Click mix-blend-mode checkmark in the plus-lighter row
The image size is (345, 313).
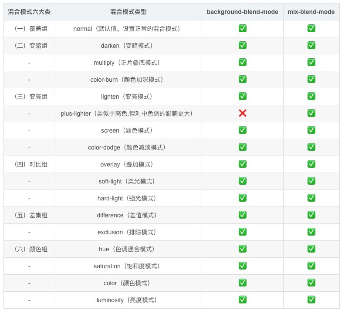coord(311,113)
